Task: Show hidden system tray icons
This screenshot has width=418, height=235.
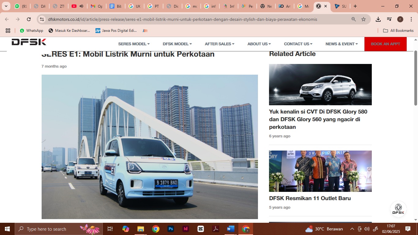Action: point(352,229)
